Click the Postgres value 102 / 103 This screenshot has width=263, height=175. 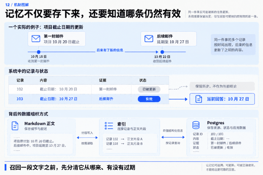point(217,134)
